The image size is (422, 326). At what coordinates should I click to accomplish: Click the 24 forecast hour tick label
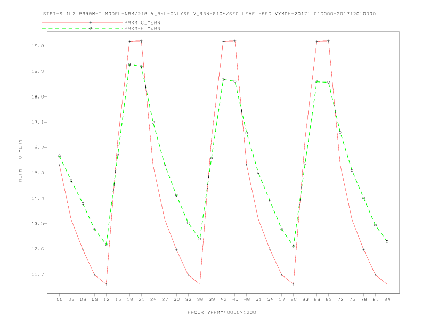153,299
